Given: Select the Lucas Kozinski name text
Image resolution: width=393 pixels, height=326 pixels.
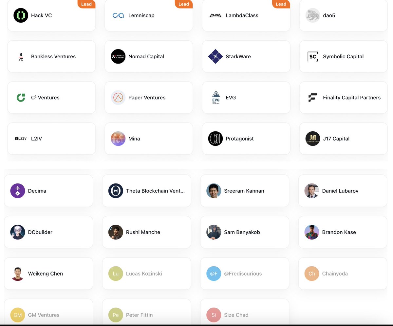Looking at the screenshot, I should pos(144,274).
